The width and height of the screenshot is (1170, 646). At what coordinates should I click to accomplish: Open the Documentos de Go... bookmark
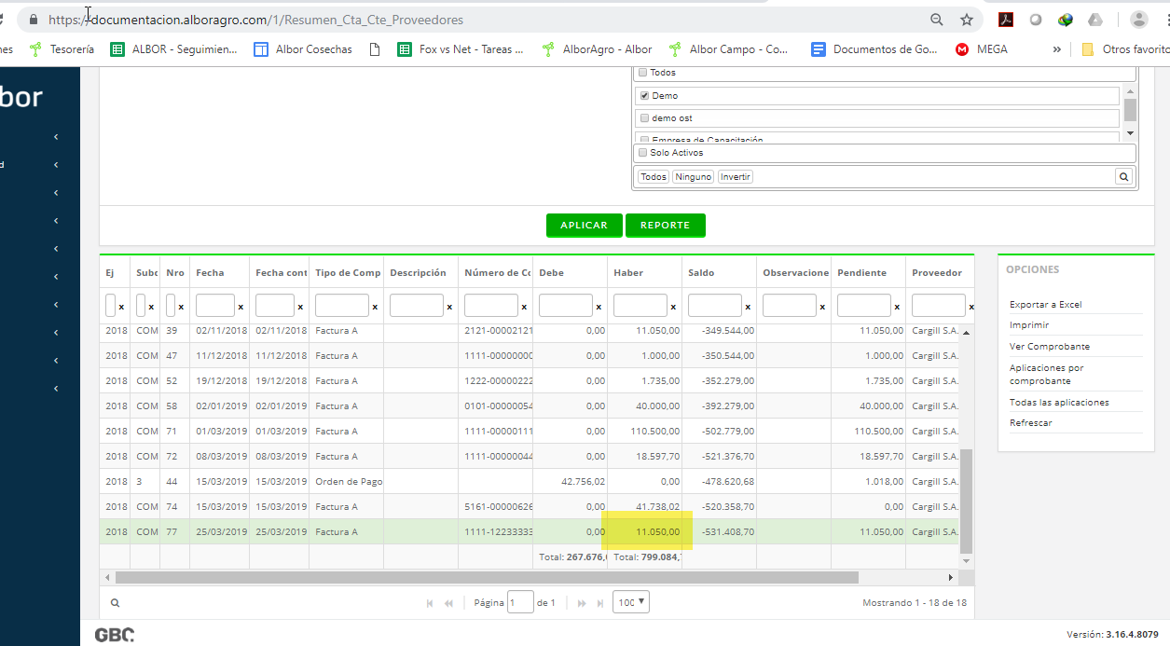pyautogui.click(x=874, y=49)
